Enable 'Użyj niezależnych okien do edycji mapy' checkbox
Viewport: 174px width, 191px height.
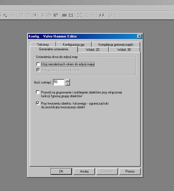38,64
